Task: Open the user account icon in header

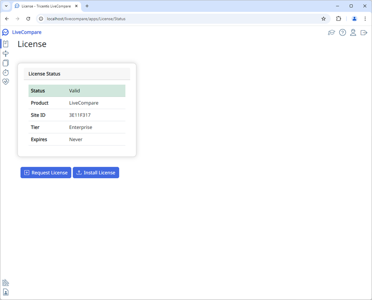Action: click(353, 33)
